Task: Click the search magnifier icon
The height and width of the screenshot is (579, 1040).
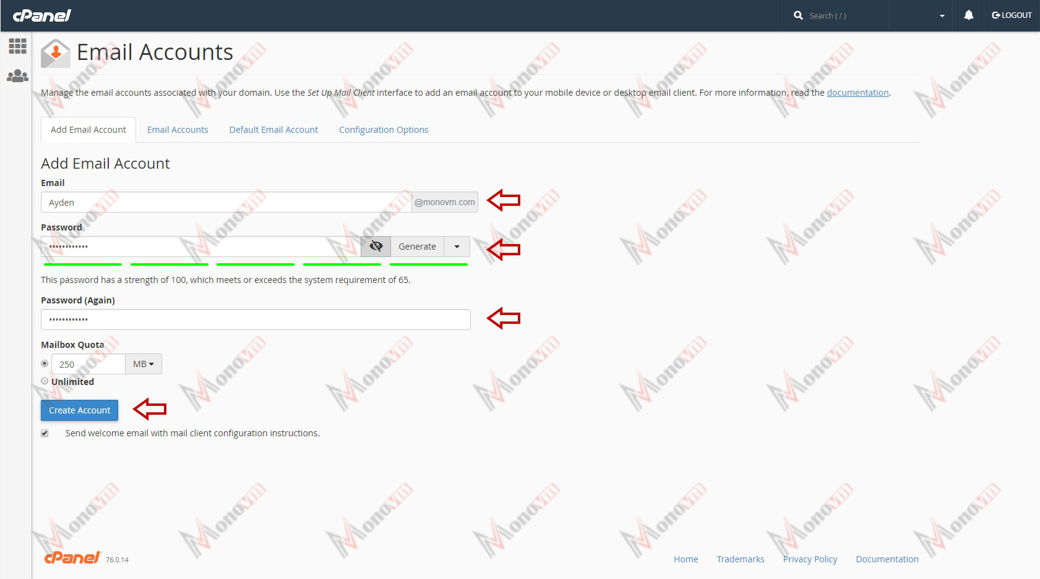Action: click(x=798, y=15)
